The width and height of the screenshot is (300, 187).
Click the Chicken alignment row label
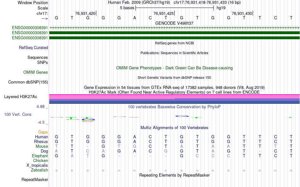(x=40, y=160)
